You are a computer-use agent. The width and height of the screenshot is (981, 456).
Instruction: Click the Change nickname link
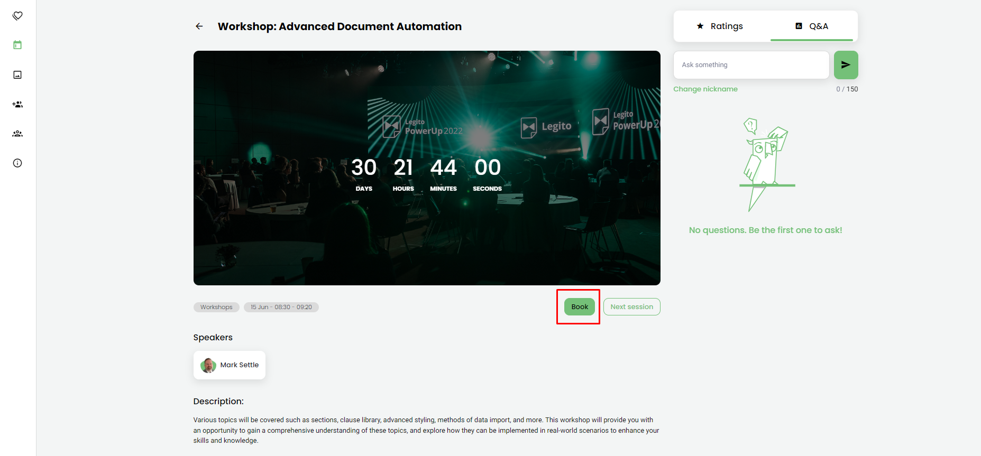[x=705, y=89]
